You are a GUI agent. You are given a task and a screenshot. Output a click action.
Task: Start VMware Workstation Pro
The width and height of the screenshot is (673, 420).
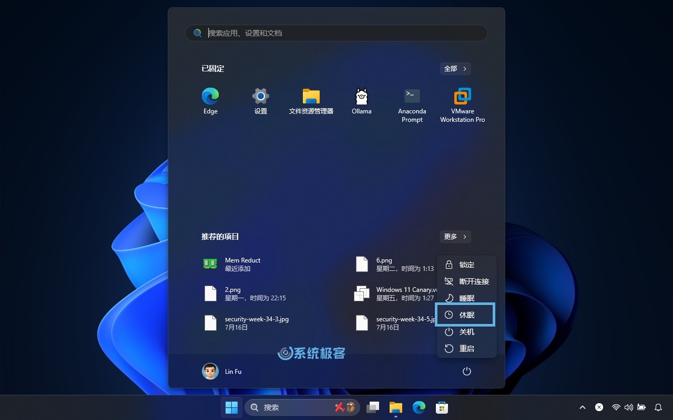coord(463,106)
